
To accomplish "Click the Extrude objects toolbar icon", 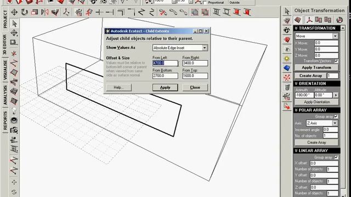I will (55, 12).
